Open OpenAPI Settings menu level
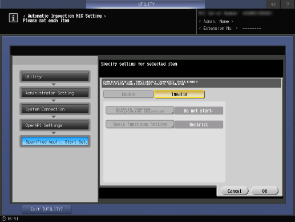The image size is (295, 222). click(55, 125)
